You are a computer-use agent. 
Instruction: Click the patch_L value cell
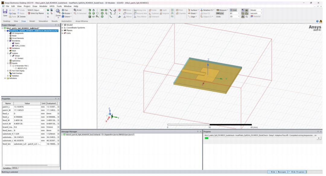click(27, 107)
